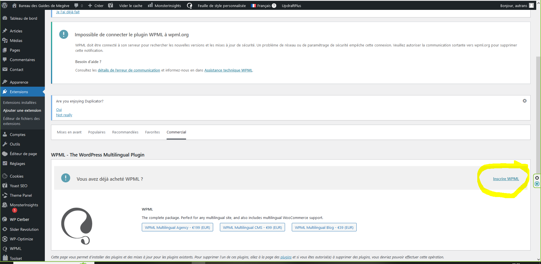541x264 pixels.
Task: Click the large WPML logo thumbnail
Action: (x=77, y=226)
